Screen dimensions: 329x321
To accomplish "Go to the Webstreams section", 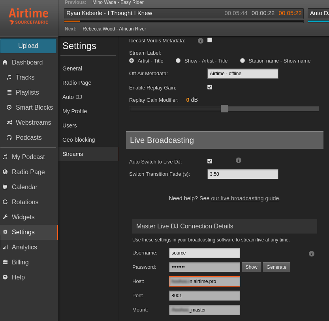I will tap(33, 122).
